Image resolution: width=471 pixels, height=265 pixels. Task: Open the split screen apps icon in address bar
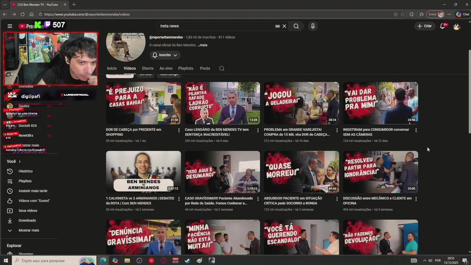[396, 14]
